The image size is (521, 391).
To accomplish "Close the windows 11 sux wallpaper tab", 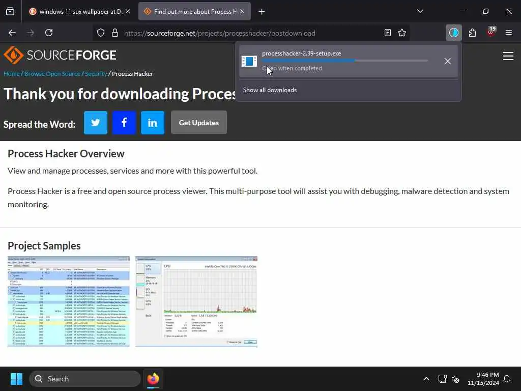I will [x=128, y=11].
